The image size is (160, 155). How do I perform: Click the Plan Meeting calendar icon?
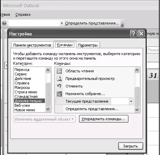[x=59, y=94]
